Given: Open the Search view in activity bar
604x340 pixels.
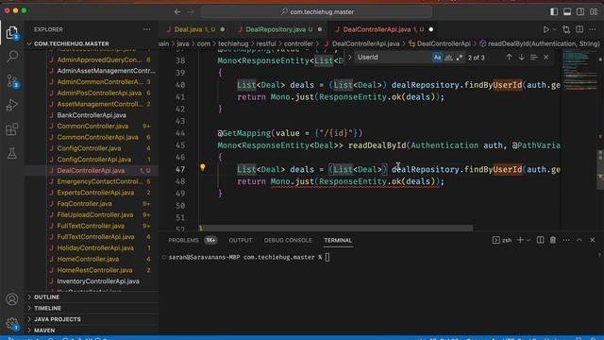Looking at the screenshot, I should [x=12, y=57].
